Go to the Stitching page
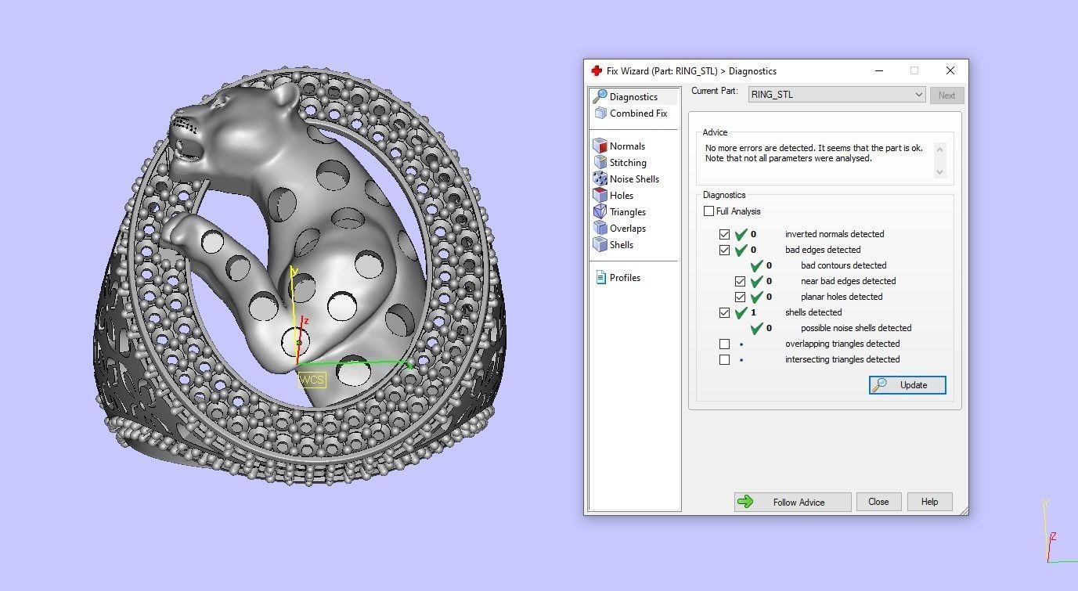Viewport: 1078px width, 591px height. pyautogui.click(x=628, y=163)
